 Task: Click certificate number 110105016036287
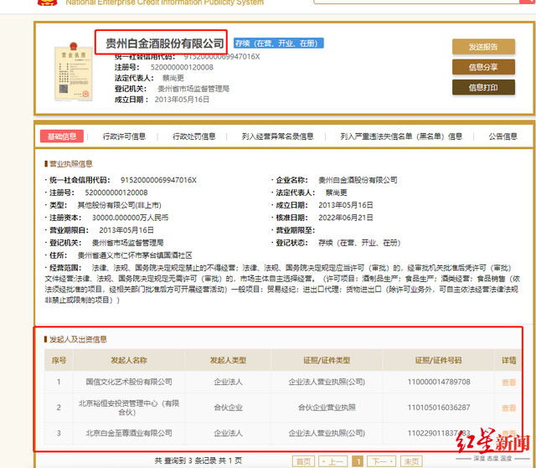pos(439,408)
